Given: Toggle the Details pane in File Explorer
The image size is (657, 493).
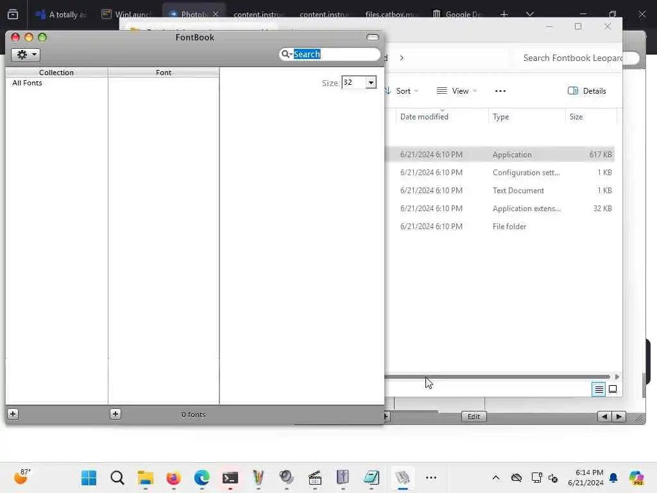Looking at the screenshot, I should (x=586, y=91).
